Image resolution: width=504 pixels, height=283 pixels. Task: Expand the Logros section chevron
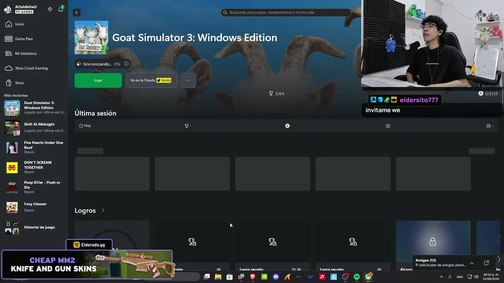pos(103,210)
